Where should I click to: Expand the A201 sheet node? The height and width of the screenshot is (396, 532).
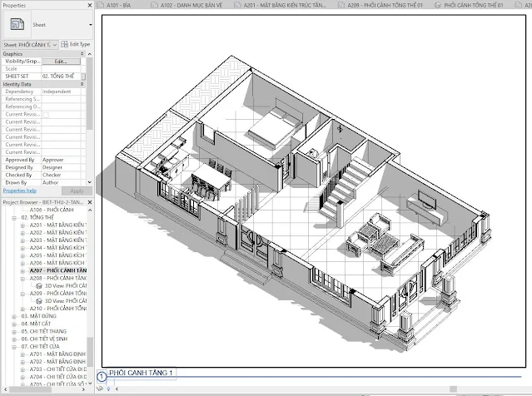[22, 225]
